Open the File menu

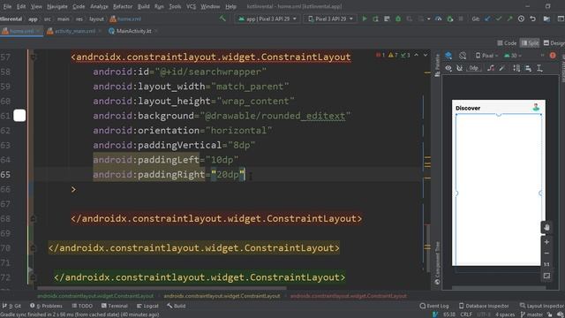point(7,6)
